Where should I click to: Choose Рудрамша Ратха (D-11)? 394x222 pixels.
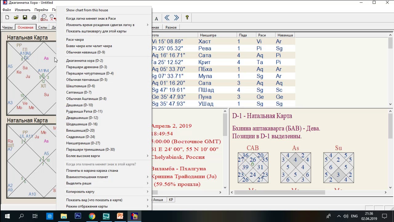pos(104,111)
